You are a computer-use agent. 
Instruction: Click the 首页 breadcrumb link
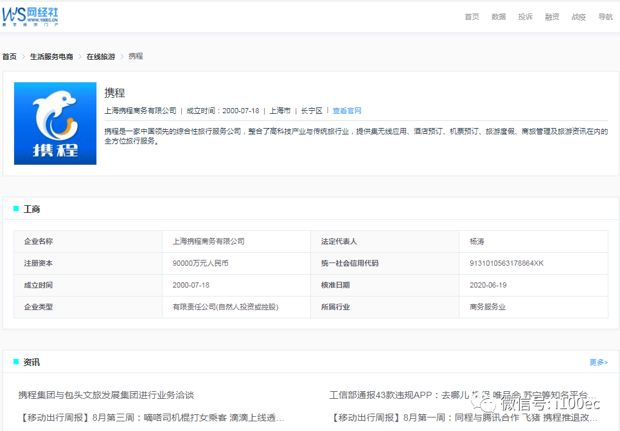pyautogui.click(x=10, y=57)
